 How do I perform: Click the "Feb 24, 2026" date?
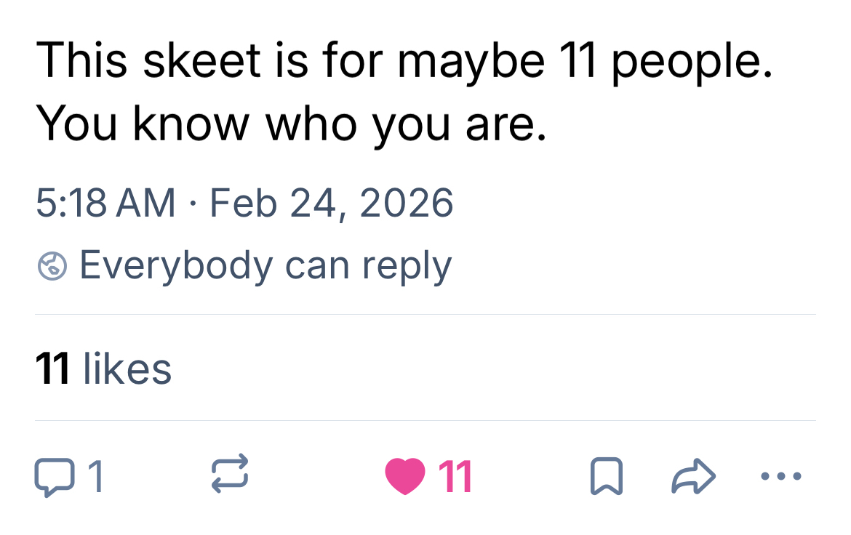tap(331, 202)
